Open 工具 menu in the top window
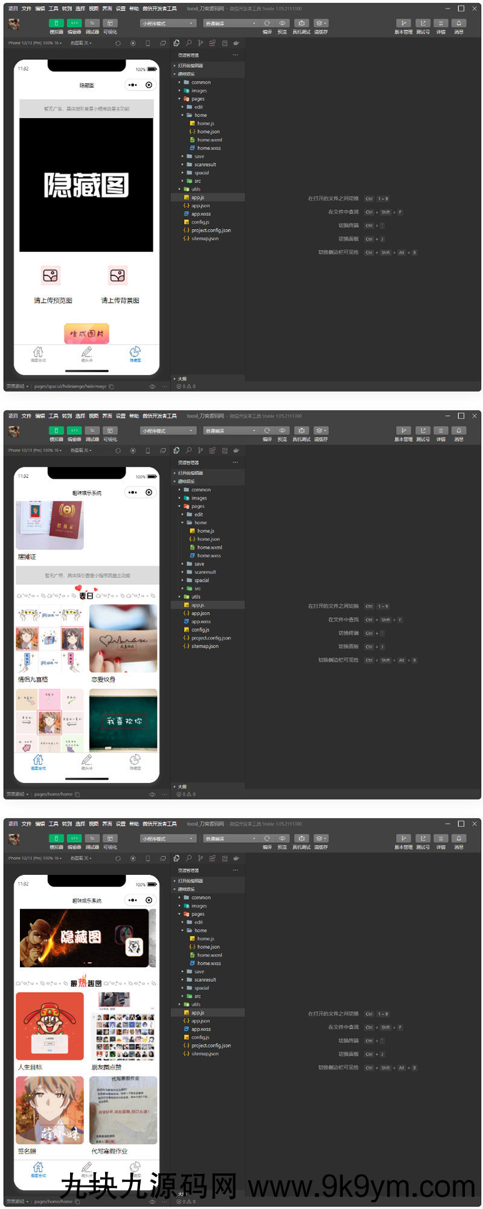 tap(53, 8)
